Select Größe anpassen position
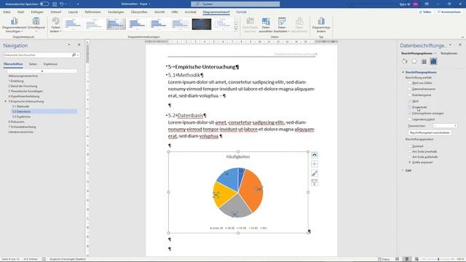Screen dimensions: 466x262 410,162
